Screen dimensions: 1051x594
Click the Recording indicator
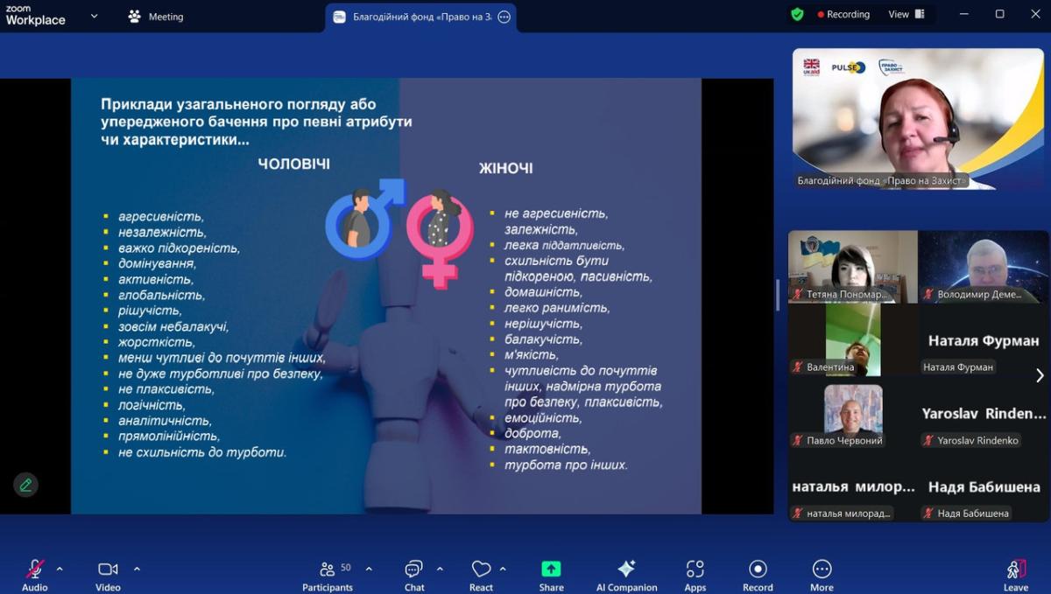(x=843, y=14)
